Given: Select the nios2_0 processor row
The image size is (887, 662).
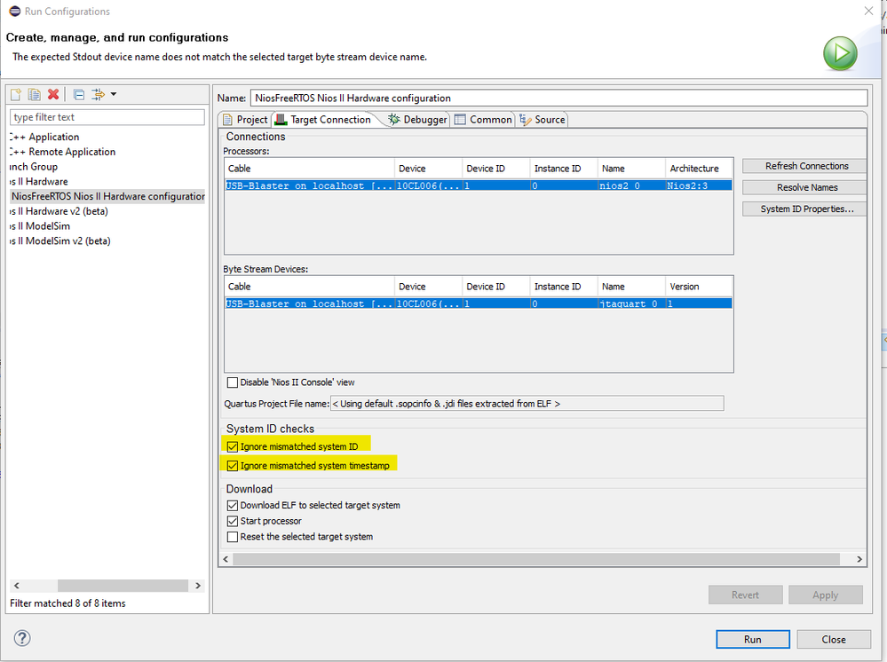Looking at the screenshot, I should point(479,186).
